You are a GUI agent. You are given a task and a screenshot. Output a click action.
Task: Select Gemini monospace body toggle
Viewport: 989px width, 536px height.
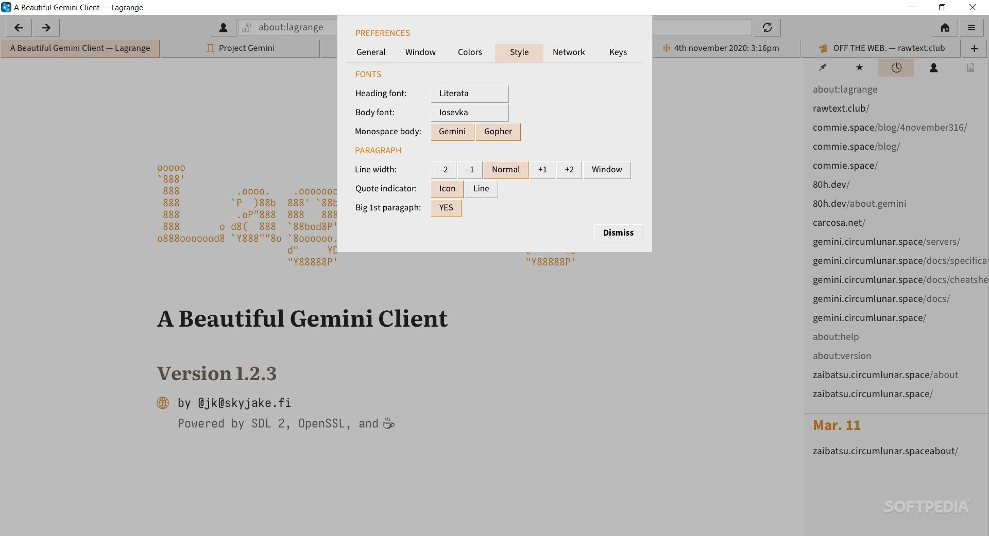[x=452, y=132]
